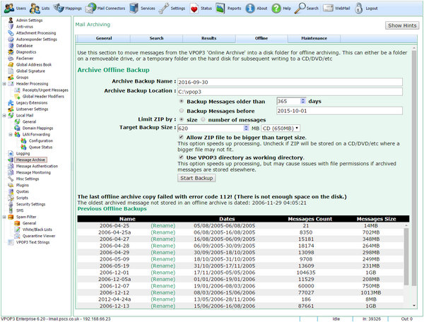Switch to the Search tab
The image size is (424, 322).
click(x=156, y=38)
